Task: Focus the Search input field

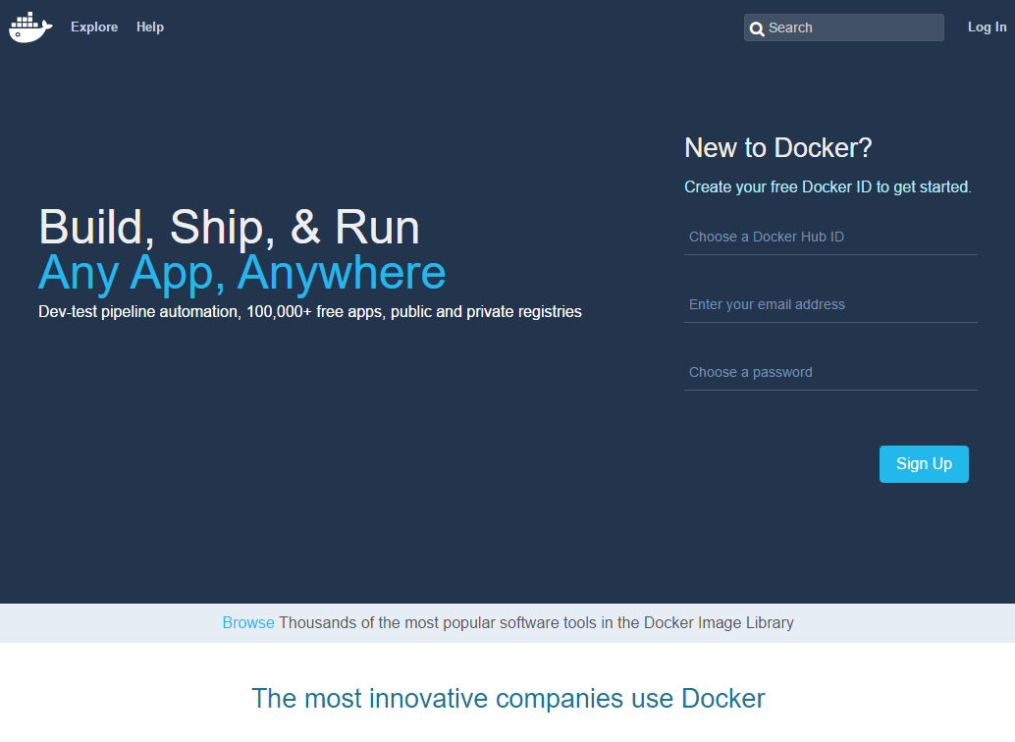Action: [843, 27]
